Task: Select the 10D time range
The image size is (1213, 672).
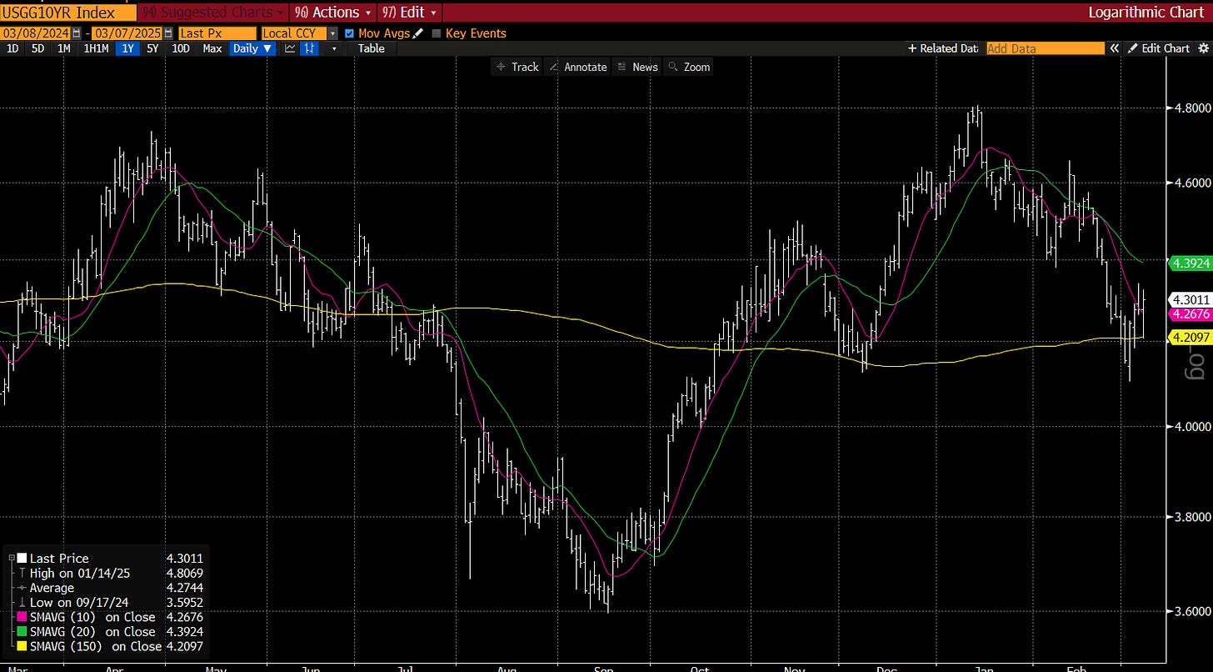Action: coord(181,48)
